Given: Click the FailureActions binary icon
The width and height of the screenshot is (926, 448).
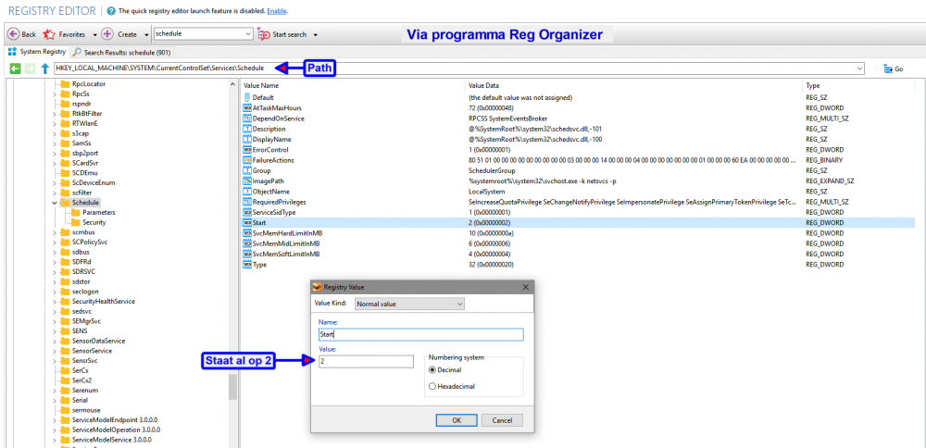Looking at the screenshot, I should (x=247, y=160).
